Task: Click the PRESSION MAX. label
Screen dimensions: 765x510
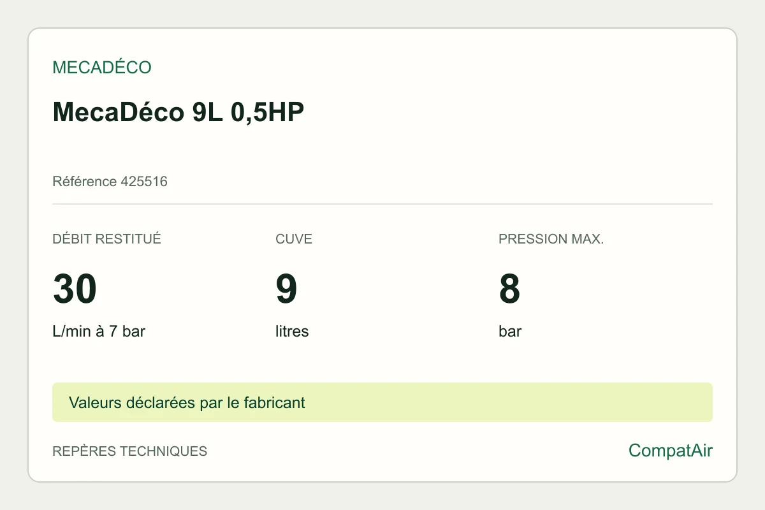Action: pyautogui.click(x=551, y=239)
